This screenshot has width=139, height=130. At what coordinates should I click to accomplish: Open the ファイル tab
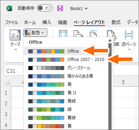(x=11, y=22)
